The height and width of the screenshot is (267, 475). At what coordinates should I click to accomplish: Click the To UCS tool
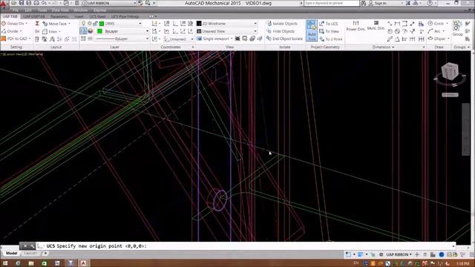click(329, 24)
